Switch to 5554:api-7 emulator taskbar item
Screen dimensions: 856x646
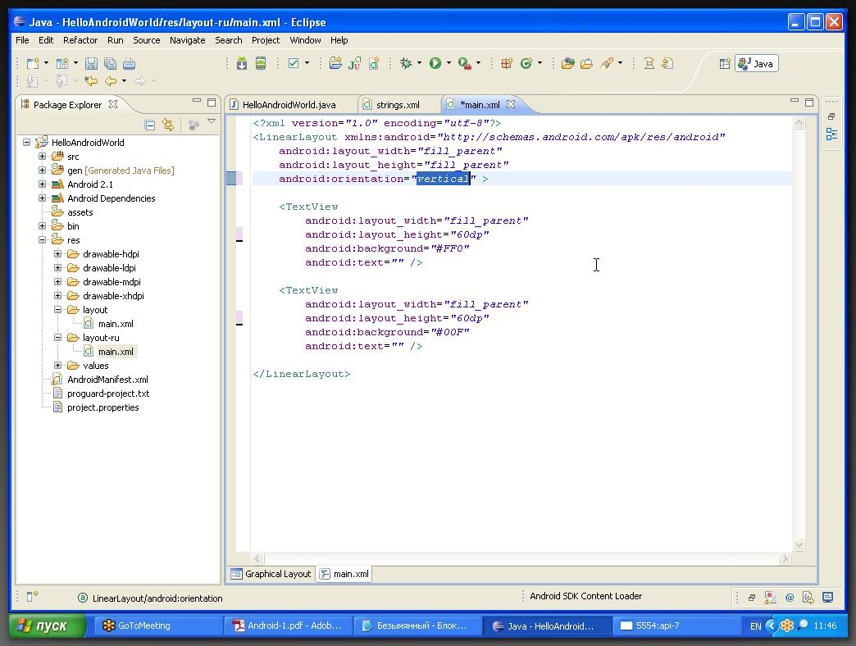click(676, 626)
